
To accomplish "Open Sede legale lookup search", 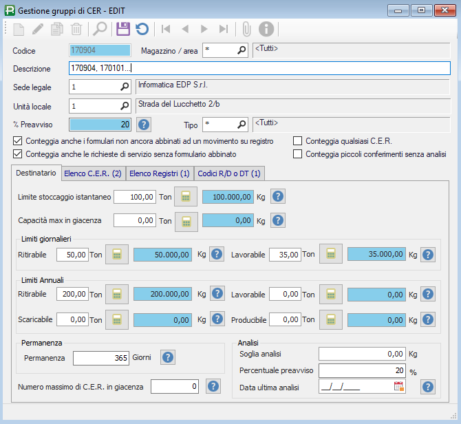I will pos(125,87).
